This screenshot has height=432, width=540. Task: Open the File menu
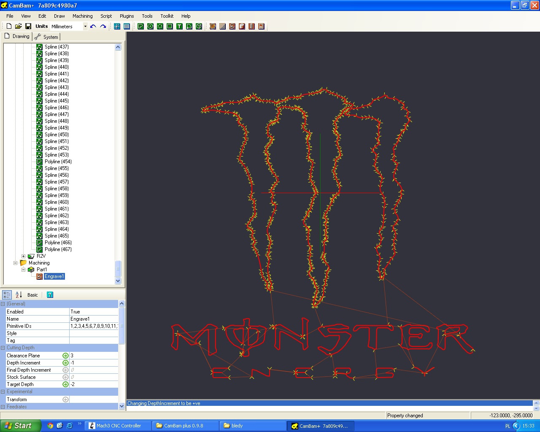pyautogui.click(x=10, y=16)
